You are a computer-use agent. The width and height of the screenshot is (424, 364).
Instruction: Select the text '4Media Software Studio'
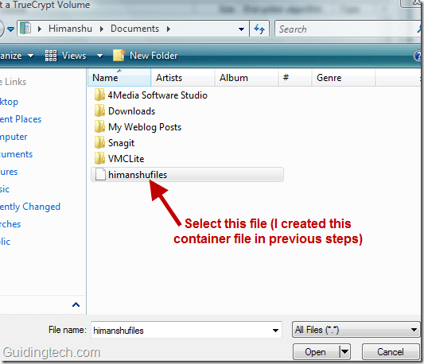coord(158,95)
